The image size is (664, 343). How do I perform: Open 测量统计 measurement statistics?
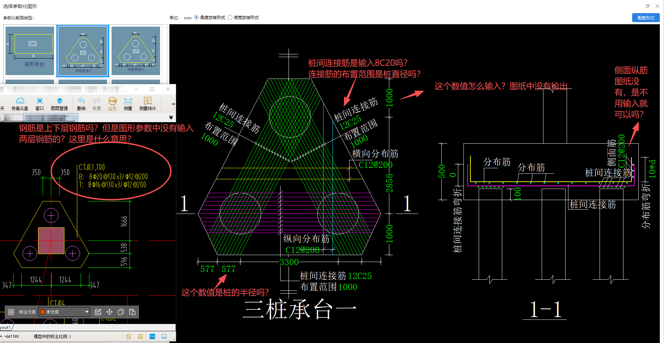[147, 103]
